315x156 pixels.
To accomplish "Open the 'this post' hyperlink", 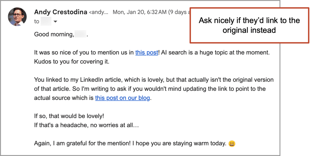I will pyautogui.click(x=146, y=53).
